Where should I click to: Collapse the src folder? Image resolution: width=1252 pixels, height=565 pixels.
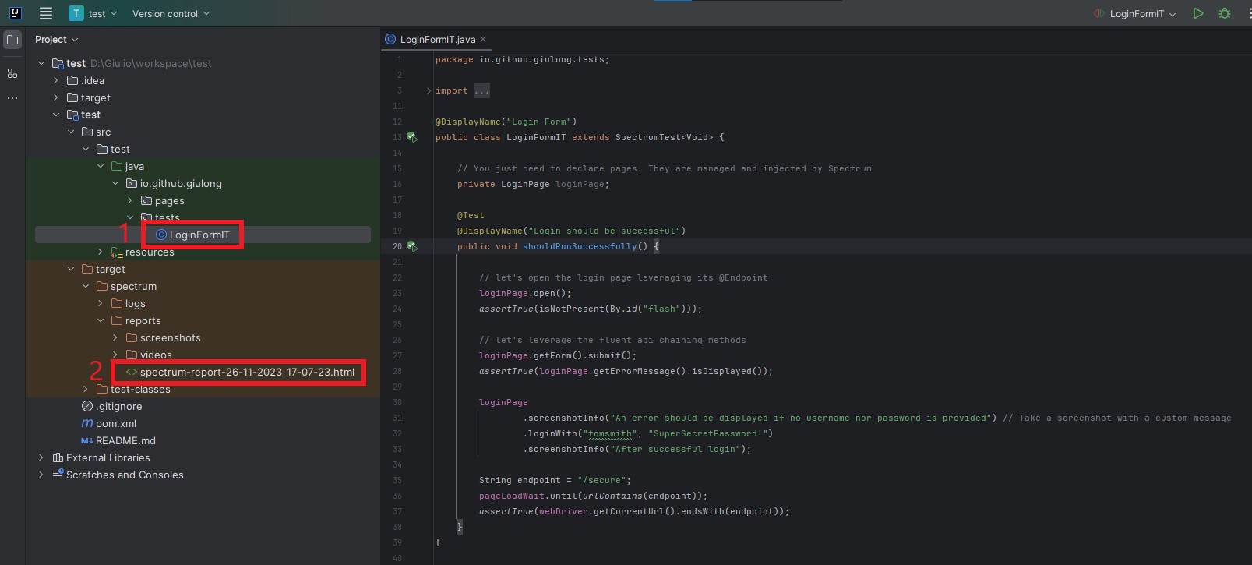pyautogui.click(x=71, y=132)
